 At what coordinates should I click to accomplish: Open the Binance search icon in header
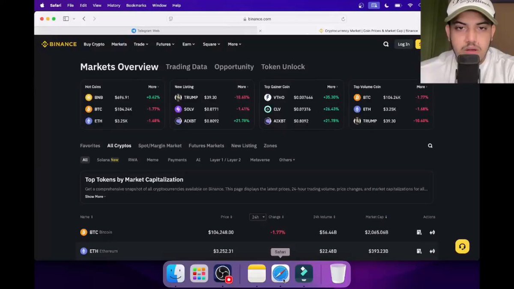[386, 44]
